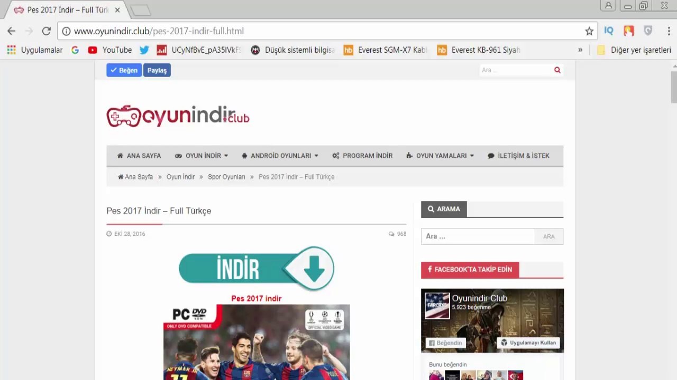The height and width of the screenshot is (380, 677).
Task: Expand the OYUN İNDİR dropdown menu
Action: point(202,156)
